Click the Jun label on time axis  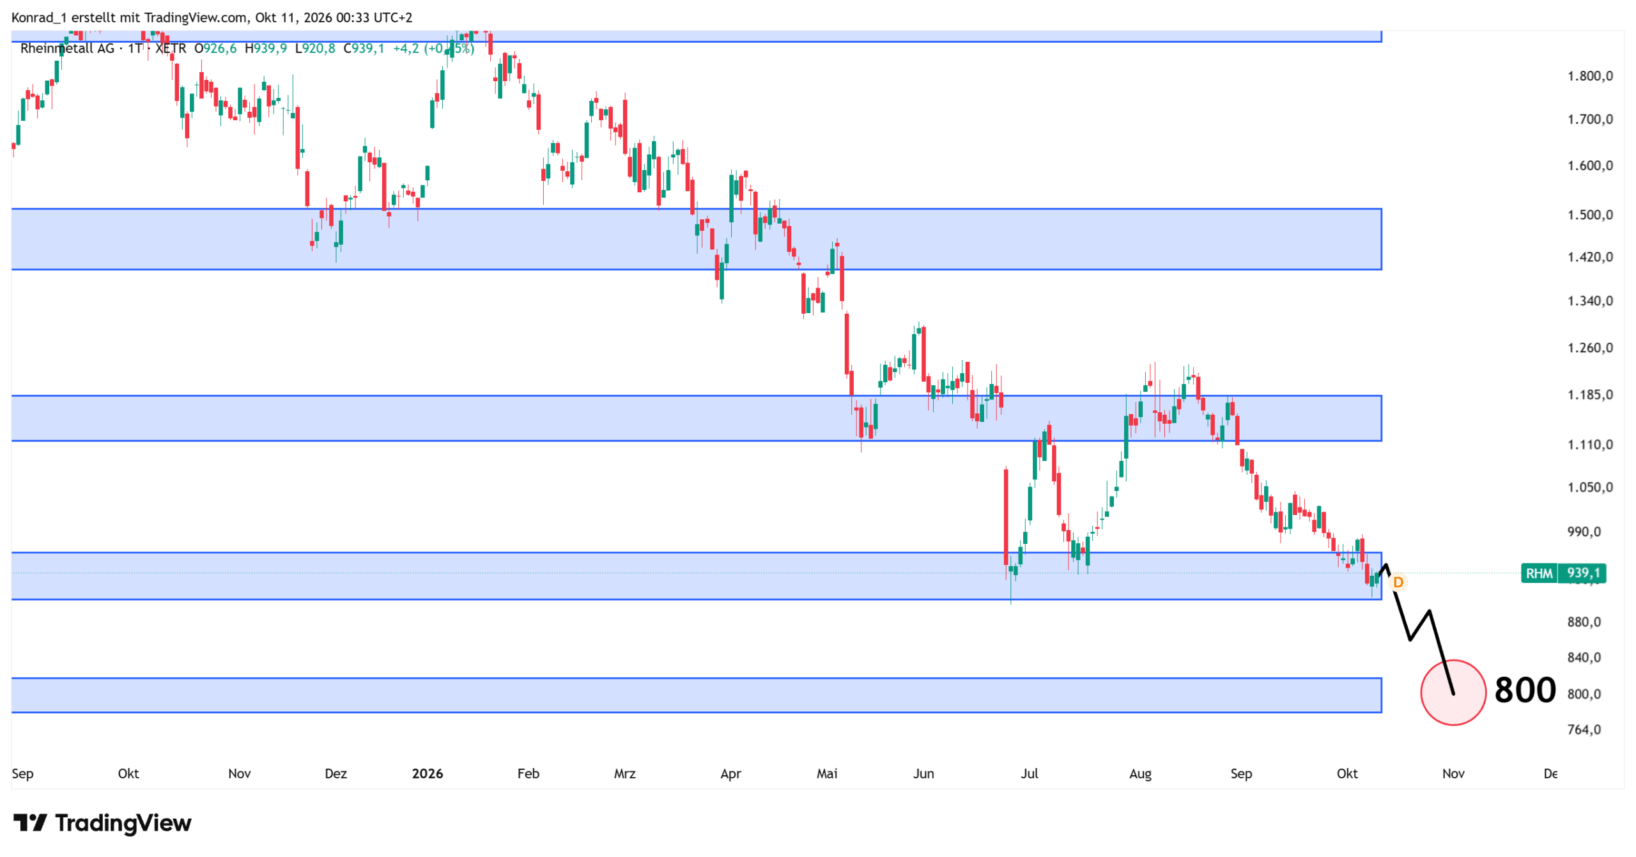(923, 774)
